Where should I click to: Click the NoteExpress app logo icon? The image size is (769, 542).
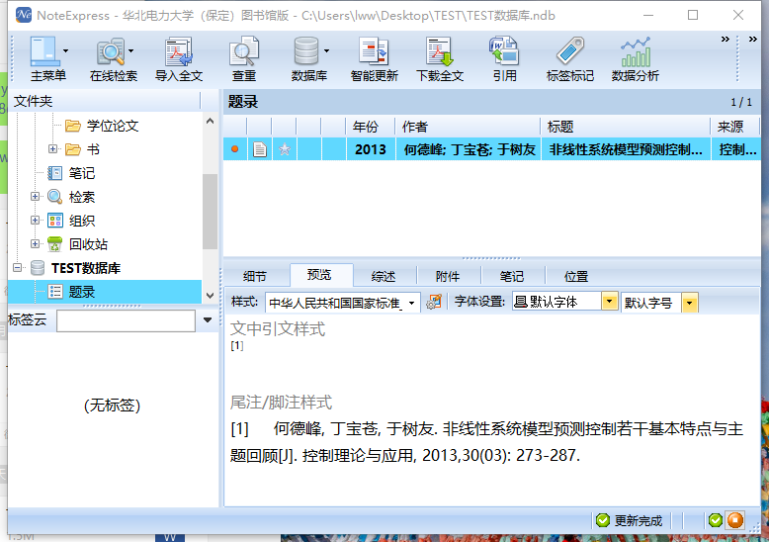[23, 15]
